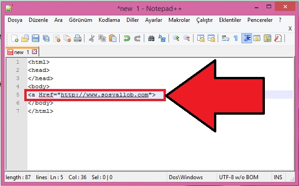
Task: Close current file using toolbar icon
Action: click(57, 38)
